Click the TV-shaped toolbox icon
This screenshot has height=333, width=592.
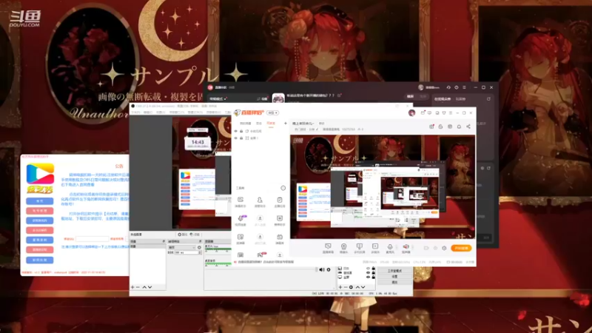(280, 237)
